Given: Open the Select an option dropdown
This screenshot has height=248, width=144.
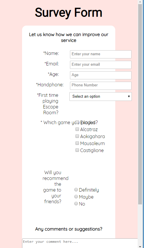Looking at the screenshot, I should (x=100, y=97).
